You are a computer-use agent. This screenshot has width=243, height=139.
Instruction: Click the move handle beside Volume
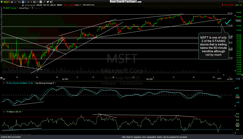click(x=32, y=8)
